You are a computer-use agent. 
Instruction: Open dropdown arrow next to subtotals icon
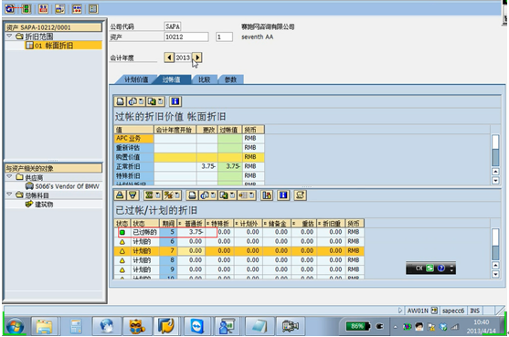[177, 195]
